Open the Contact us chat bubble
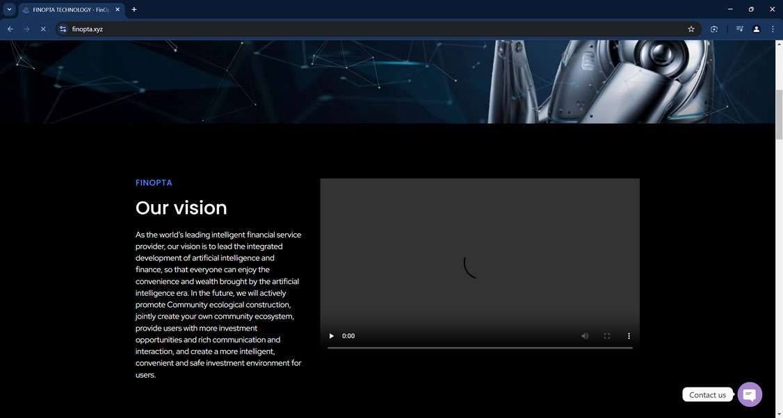This screenshot has width=783, height=418. point(750,394)
